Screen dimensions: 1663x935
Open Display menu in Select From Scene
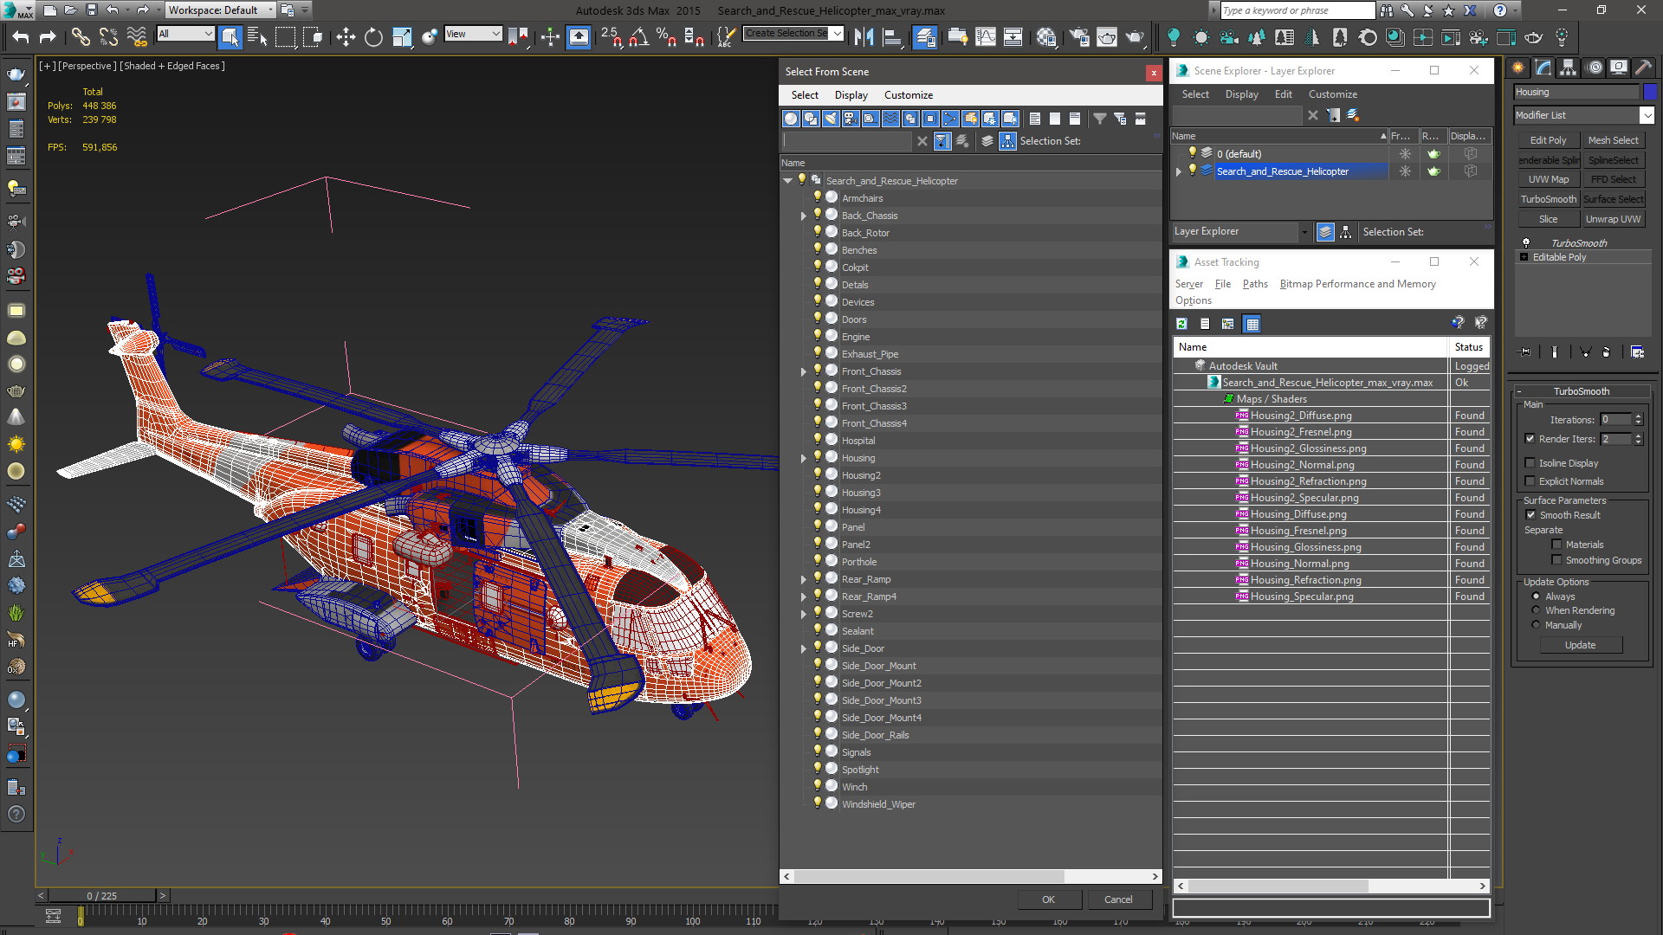point(851,95)
